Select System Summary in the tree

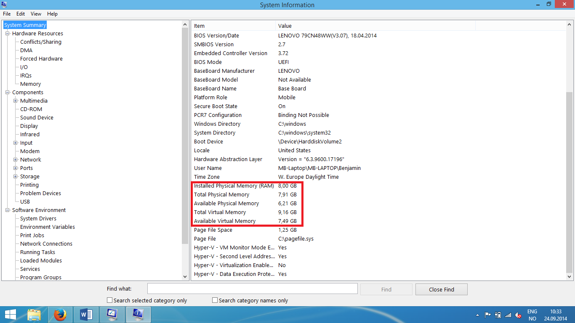point(25,25)
